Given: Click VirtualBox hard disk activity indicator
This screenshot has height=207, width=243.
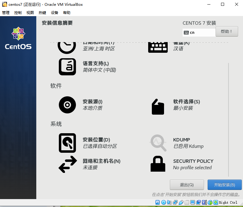Looking at the screenshot, I should pos(157,202).
